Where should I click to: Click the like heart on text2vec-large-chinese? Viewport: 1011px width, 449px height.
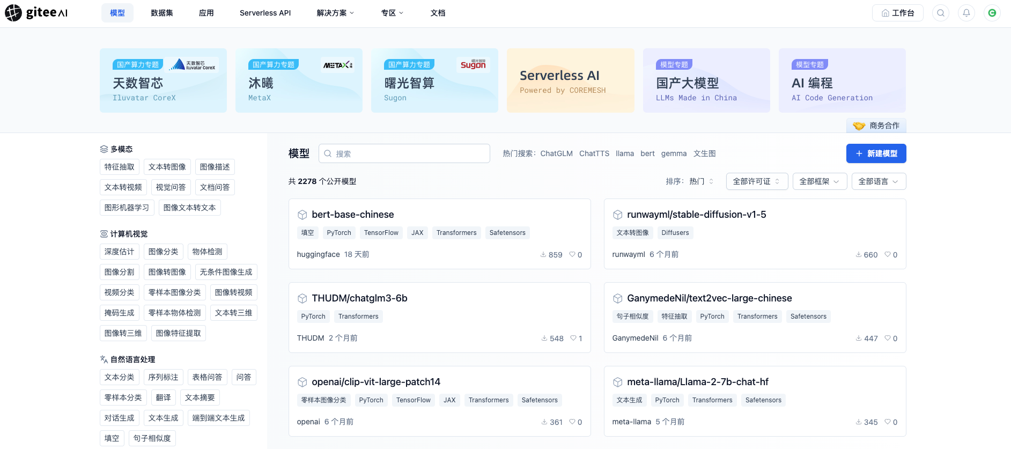coord(888,338)
